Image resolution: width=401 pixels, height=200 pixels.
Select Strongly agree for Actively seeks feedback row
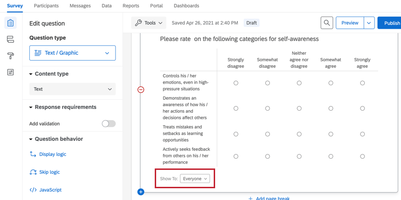pyautogui.click(x=362, y=156)
